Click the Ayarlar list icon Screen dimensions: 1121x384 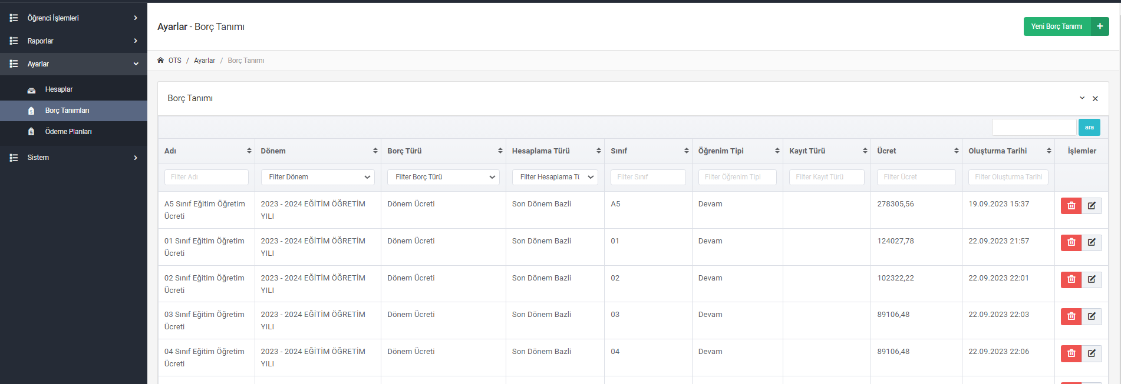pyautogui.click(x=14, y=64)
